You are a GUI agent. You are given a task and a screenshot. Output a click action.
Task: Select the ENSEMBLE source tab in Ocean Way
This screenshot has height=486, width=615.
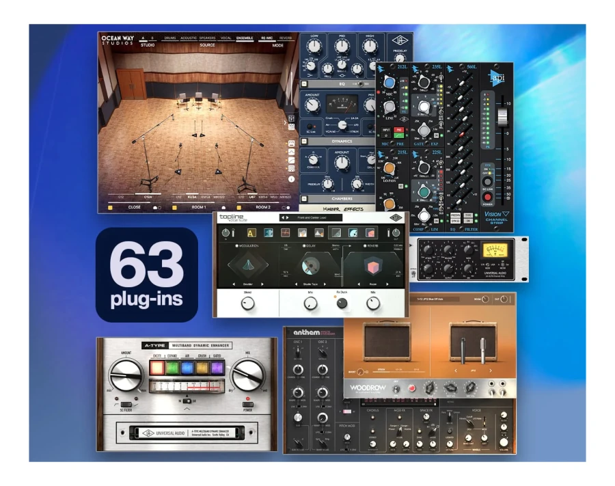click(245, 38)
